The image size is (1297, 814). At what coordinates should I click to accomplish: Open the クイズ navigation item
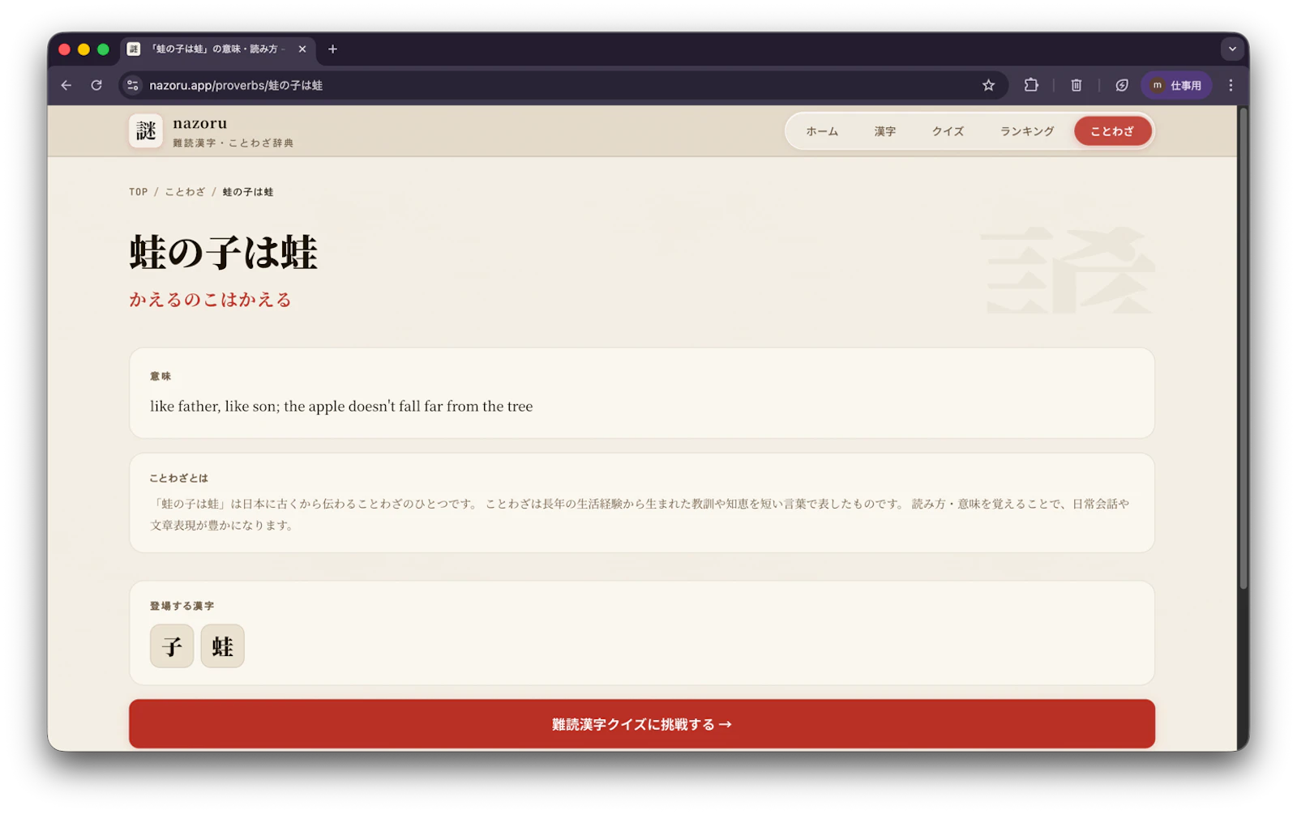click(x=948, y=131)
